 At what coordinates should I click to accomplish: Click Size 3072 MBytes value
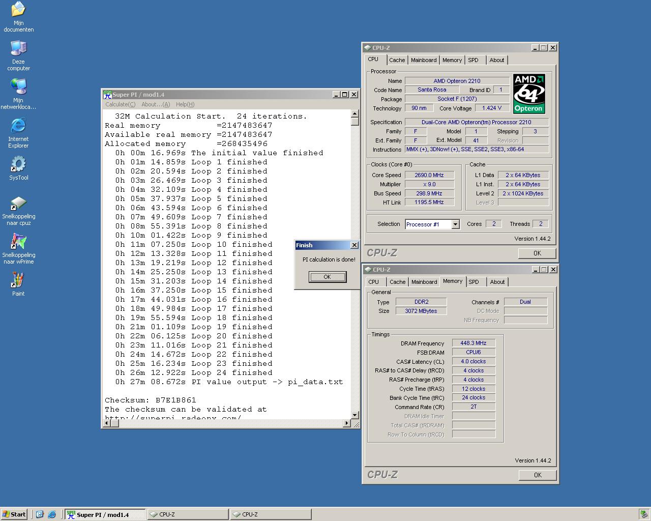(x=421, y=311)
